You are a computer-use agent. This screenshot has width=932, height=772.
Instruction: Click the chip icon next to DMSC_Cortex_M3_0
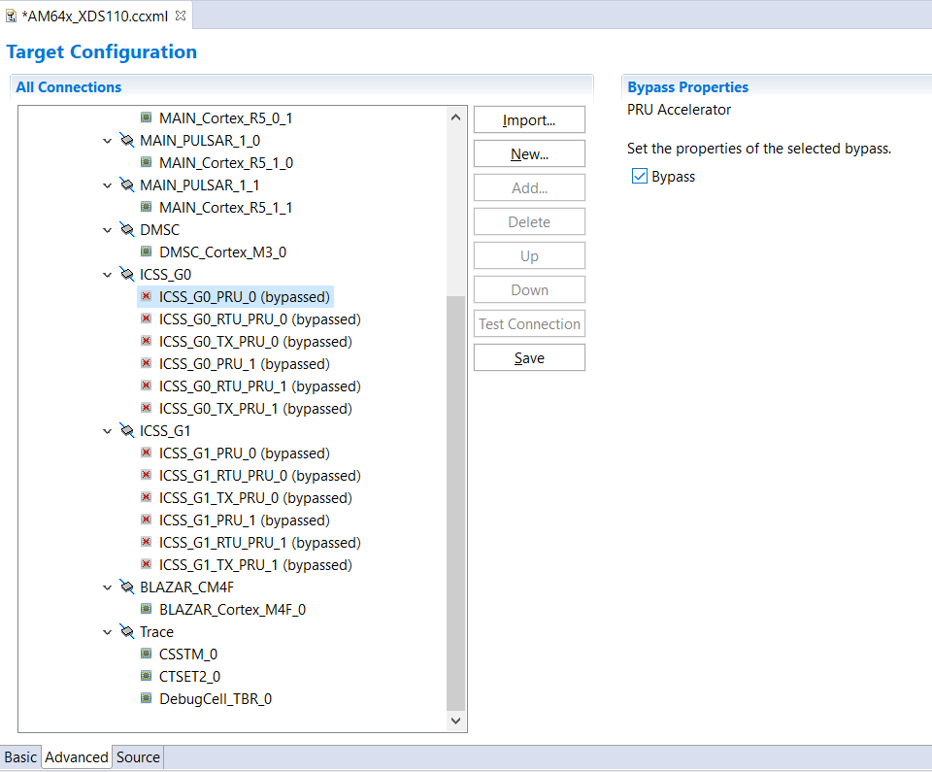[x=147, y=252]
